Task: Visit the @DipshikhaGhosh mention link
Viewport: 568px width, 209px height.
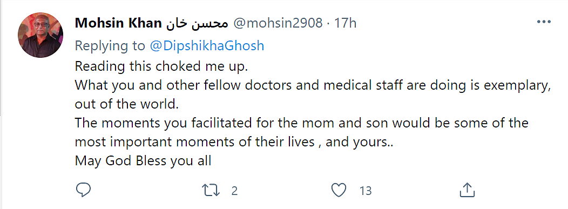Action: click(207, 46)
